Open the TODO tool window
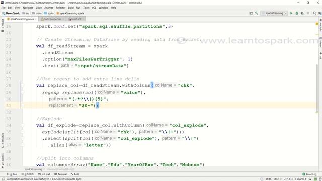 tap(28, 174)
